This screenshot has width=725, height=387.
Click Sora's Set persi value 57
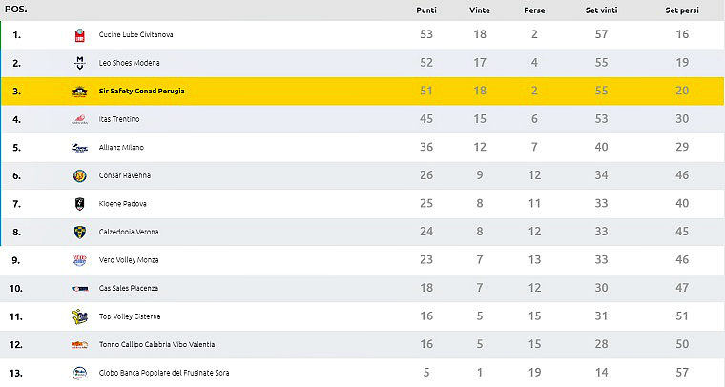682,372
